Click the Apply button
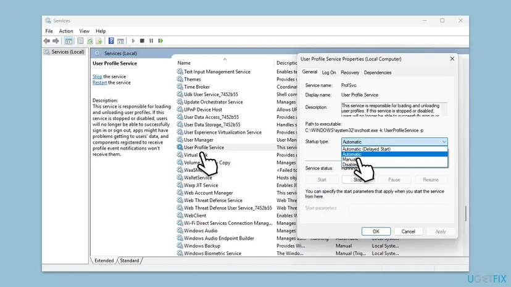 tap(440, 232)
